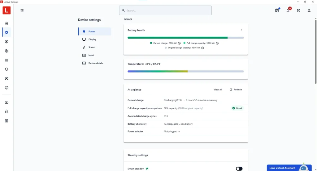Screen dimensions: 317x171
Task: Open the Lena Virtual Assistant button
Action: pyautogui.click(x=289, y=168)
